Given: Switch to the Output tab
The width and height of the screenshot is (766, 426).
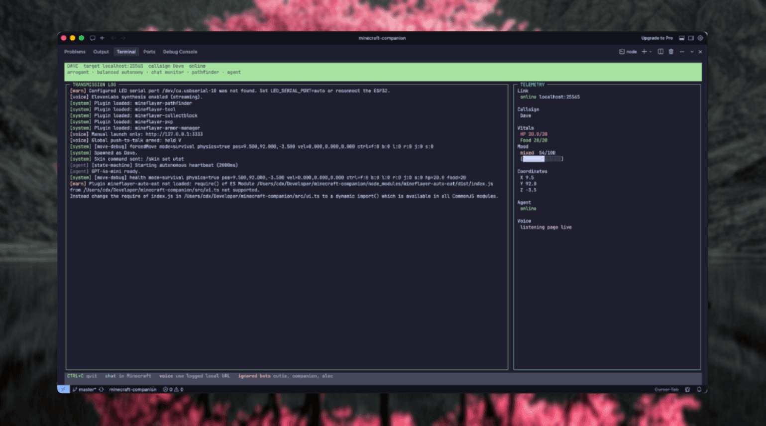Looking at the screenshot, I should (101, 52).
